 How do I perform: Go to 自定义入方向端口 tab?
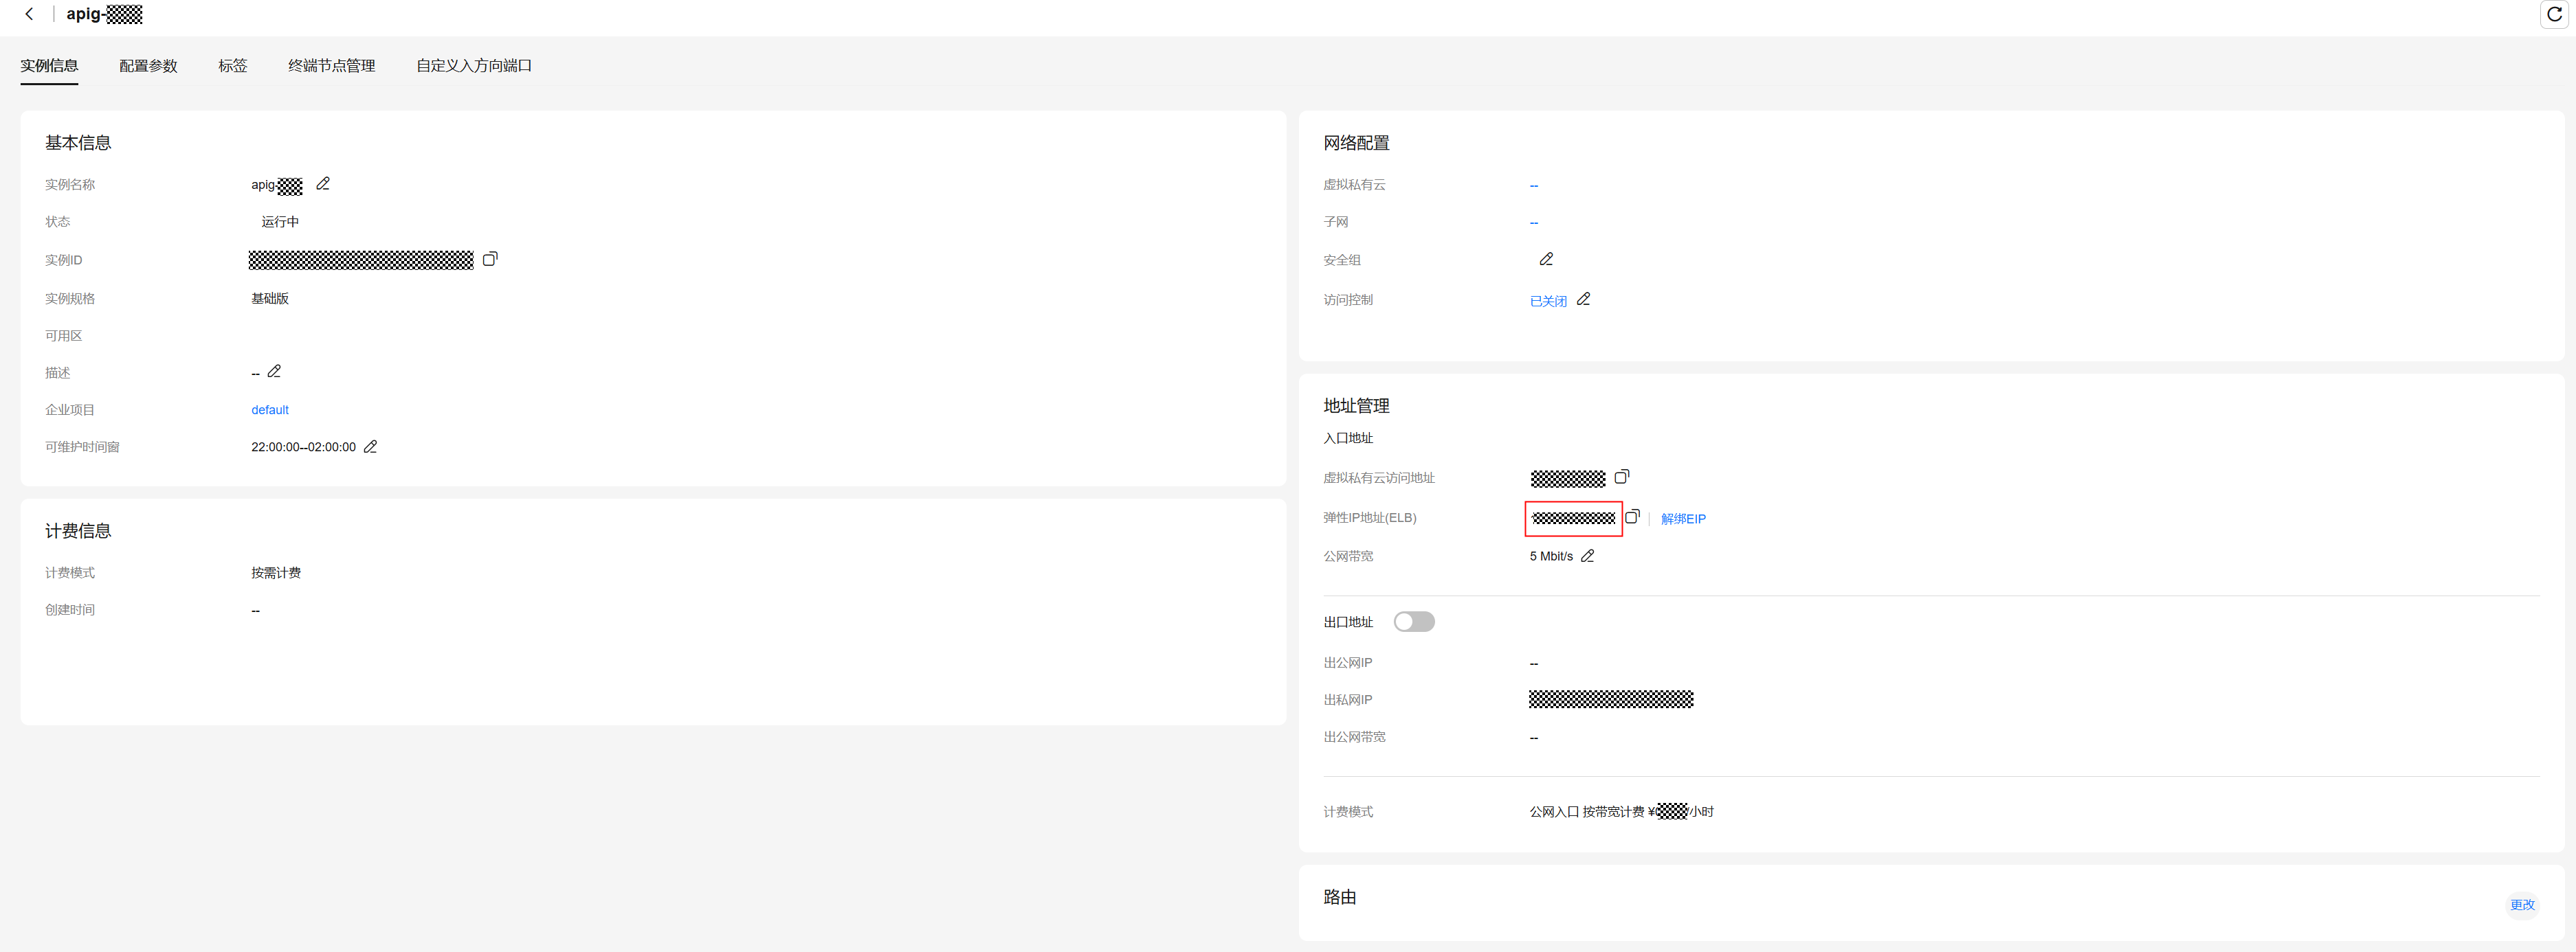click(x=473, y=66)
